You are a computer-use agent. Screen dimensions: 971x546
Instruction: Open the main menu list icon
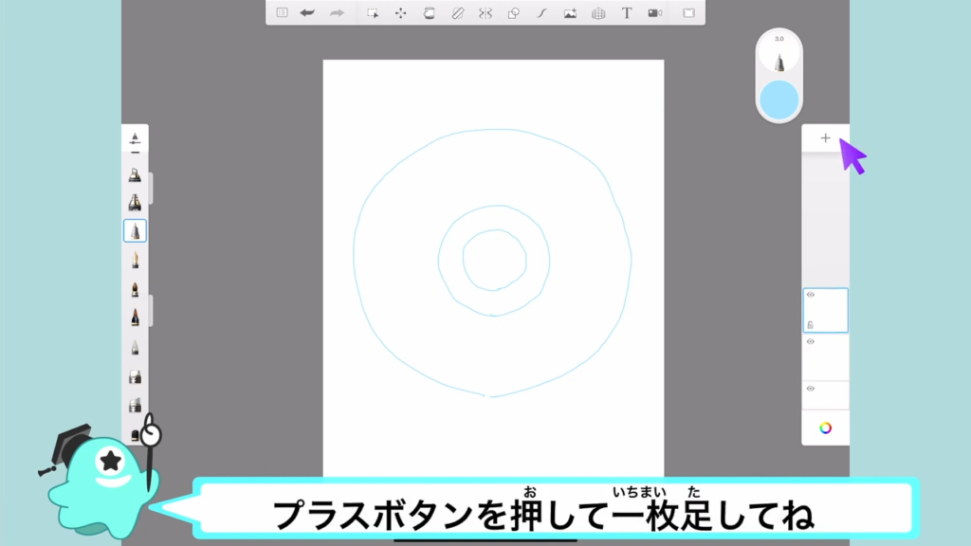[282, 12]
